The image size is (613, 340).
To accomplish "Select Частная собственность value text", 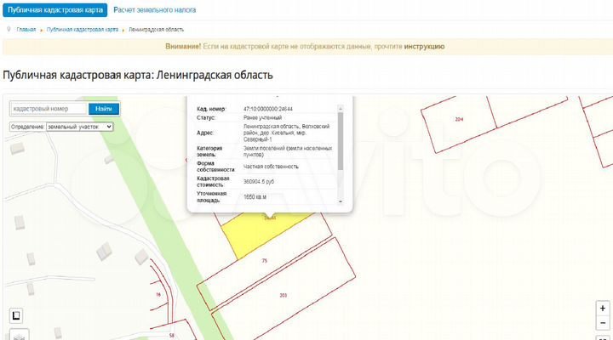I will tap(271, 167).
